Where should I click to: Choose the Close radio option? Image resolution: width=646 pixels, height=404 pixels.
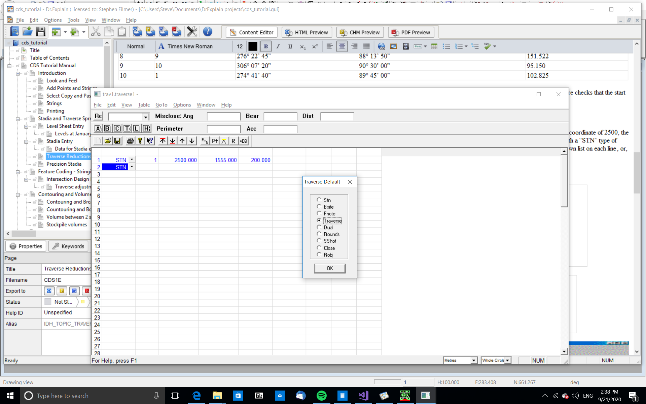pos(319,247)
